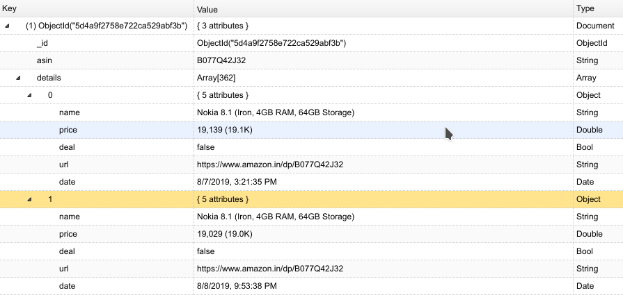Select date 8/7/2019, 3:21:35 PM
The width and height of the screenshot is (623, 295).
[237, 182]
